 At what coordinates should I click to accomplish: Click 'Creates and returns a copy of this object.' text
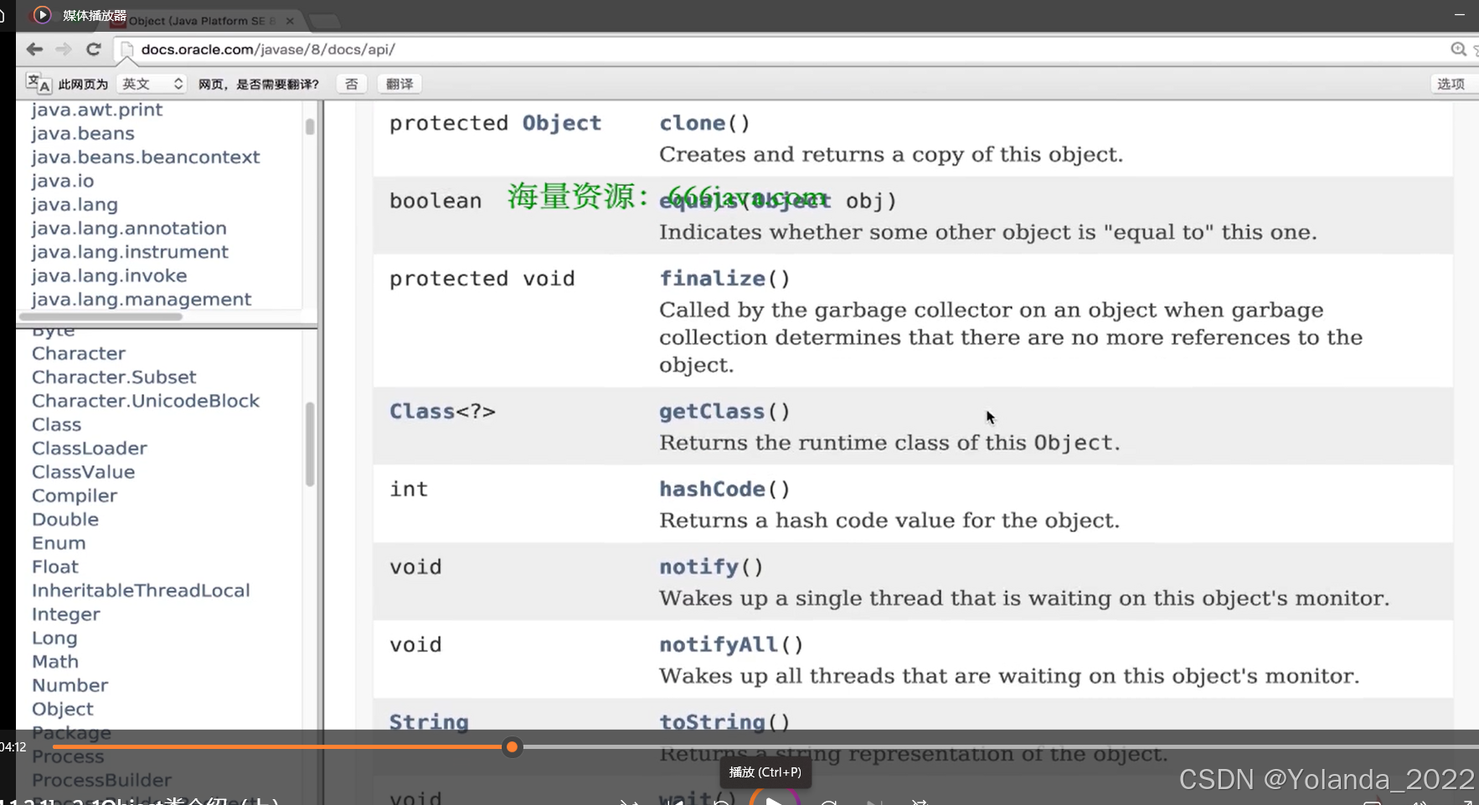click(891, 155)
